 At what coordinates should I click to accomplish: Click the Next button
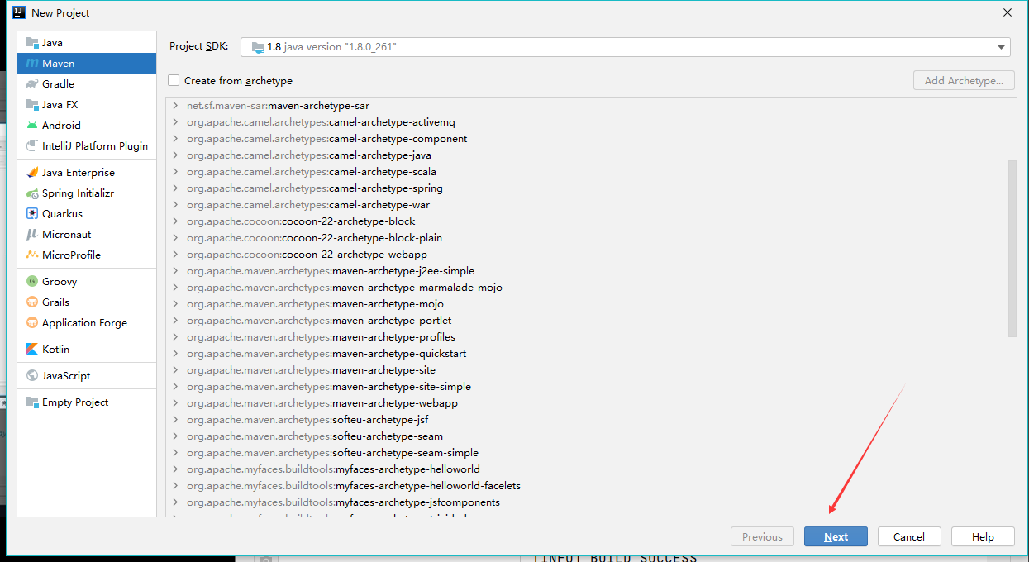tap(836, 536)
